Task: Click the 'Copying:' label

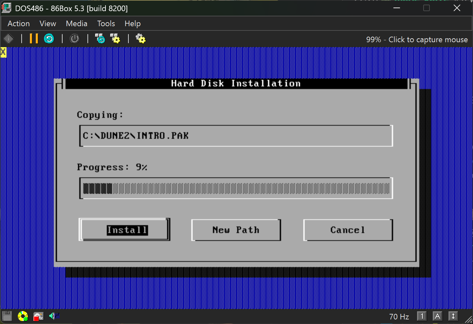Action: point(100,115)
